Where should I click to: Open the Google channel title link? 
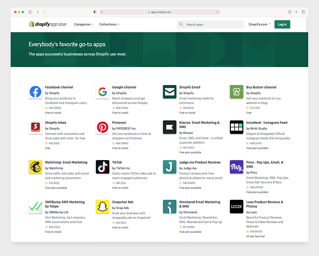(124, 87)
